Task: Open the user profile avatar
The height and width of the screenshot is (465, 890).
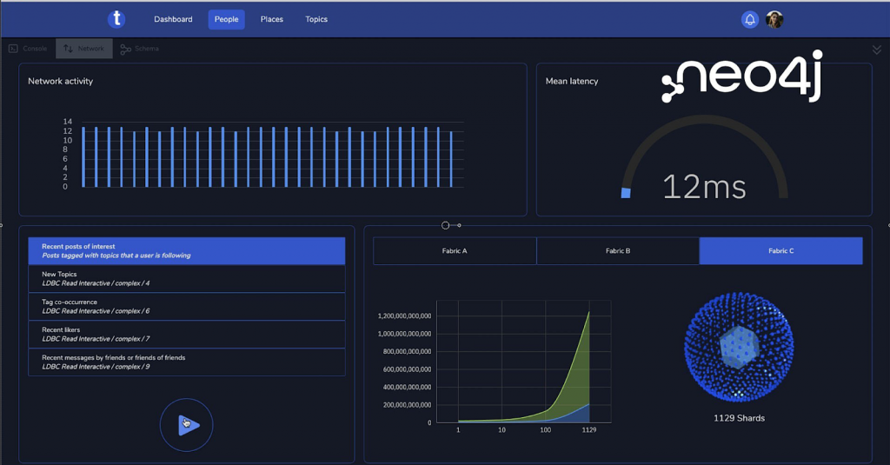Action: 774,19
